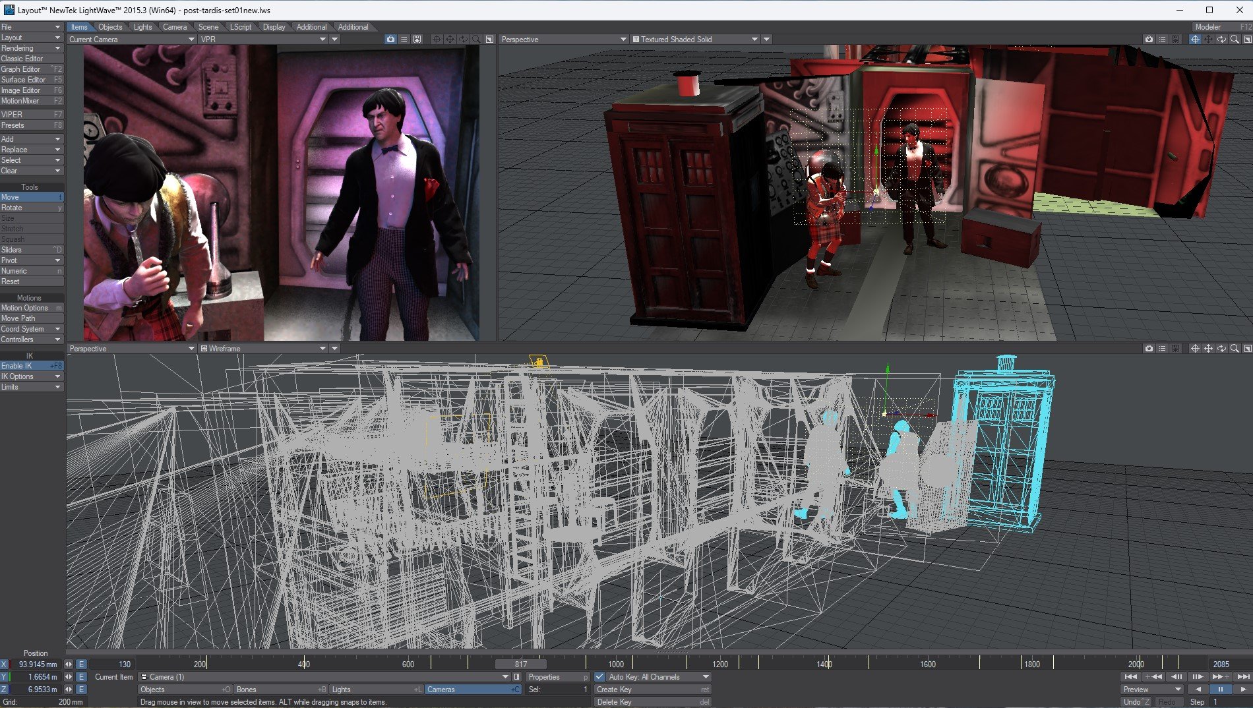Toggle Enable IK option

32,366
